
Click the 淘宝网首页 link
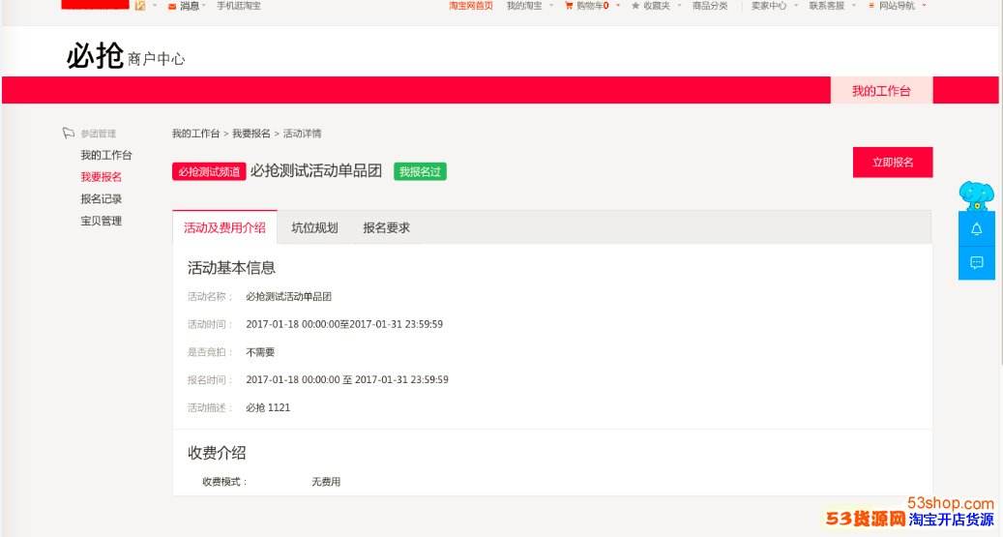point(471,6)
